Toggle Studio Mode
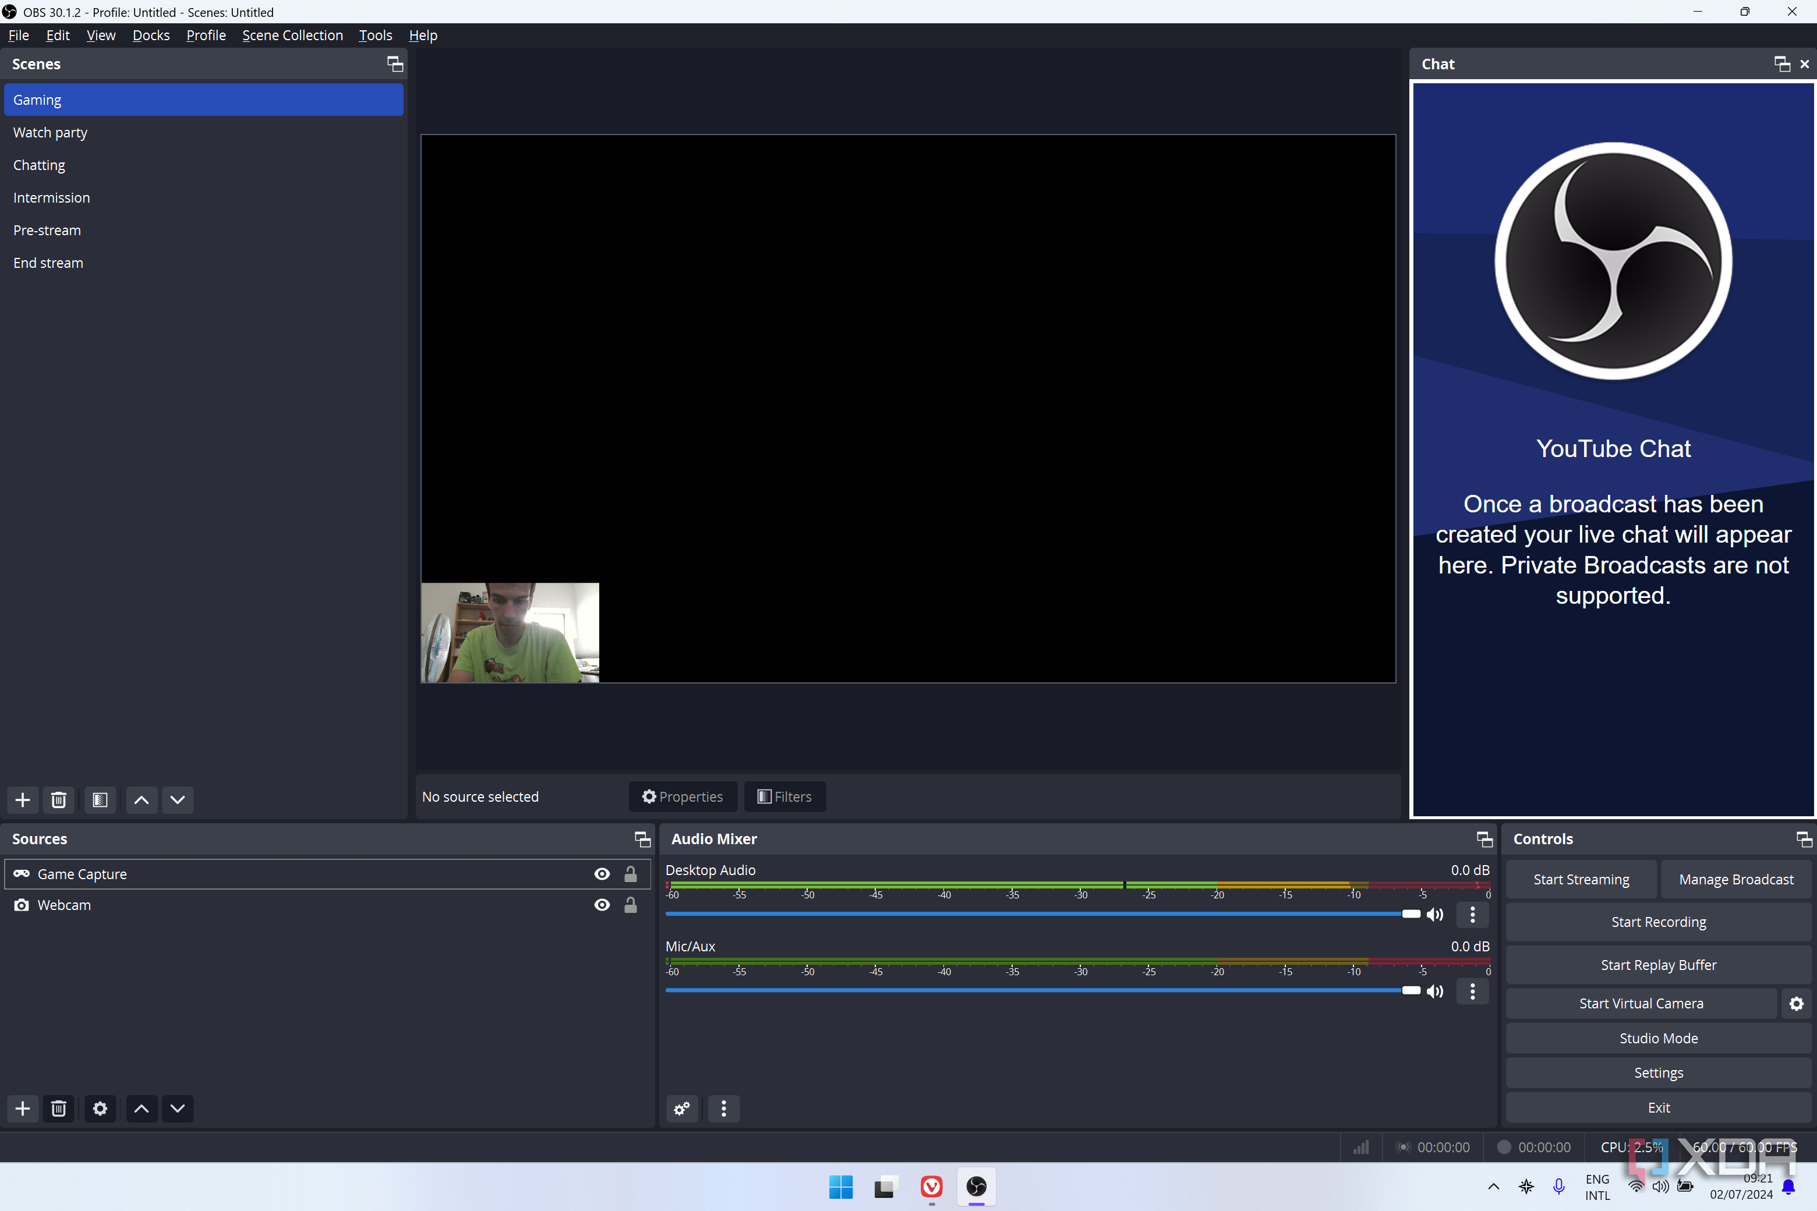 1658,1038
